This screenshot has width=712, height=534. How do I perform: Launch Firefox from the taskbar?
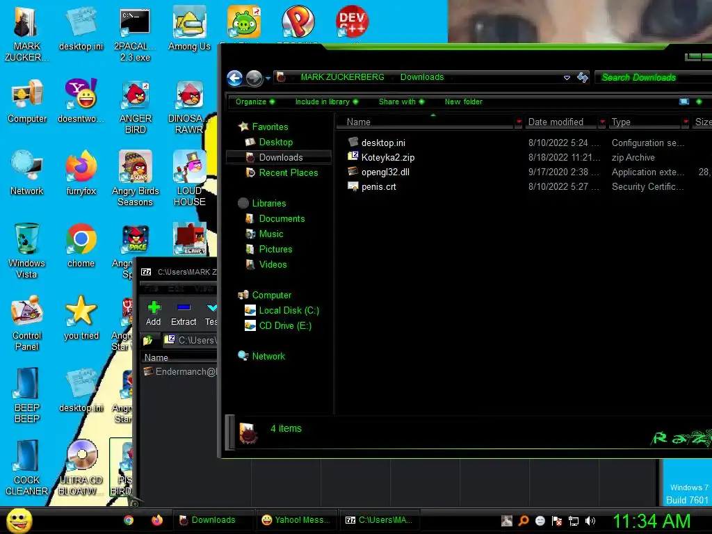(x=157, y=520)
